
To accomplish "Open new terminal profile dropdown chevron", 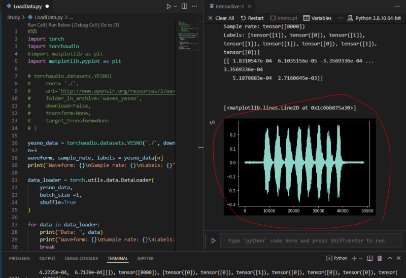I will pos(361,258).
